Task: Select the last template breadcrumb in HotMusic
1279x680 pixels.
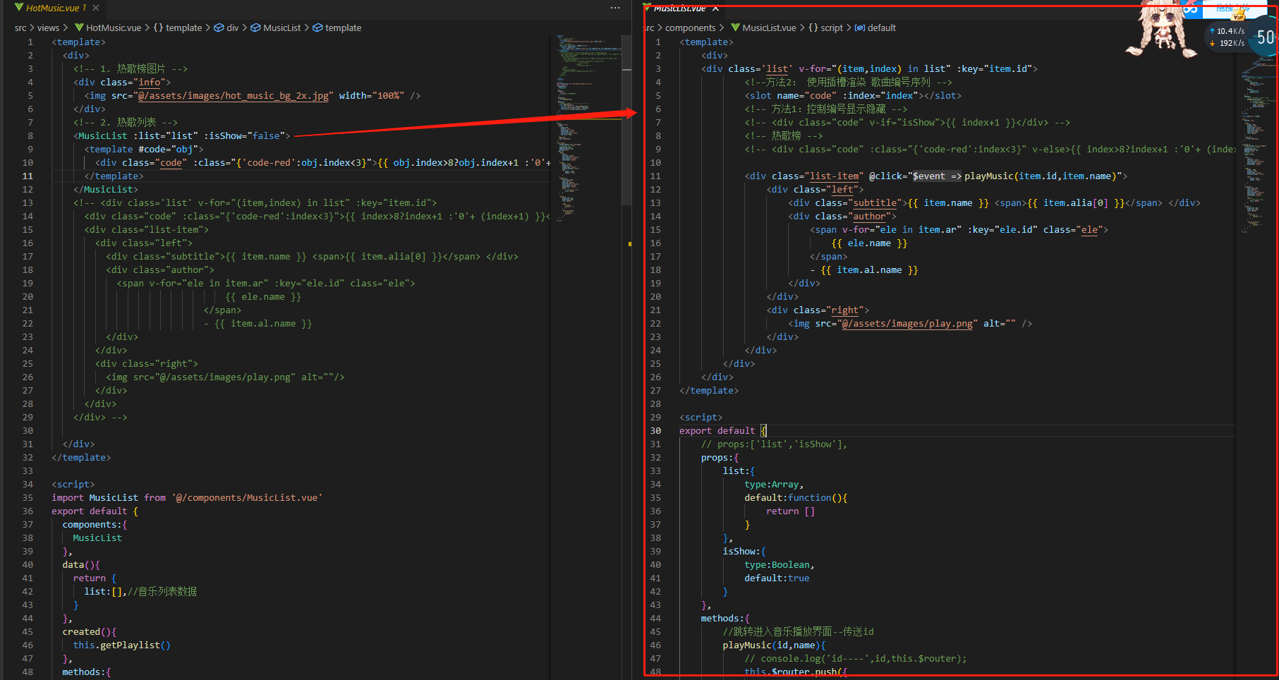Action: click(x=337, y=28)
